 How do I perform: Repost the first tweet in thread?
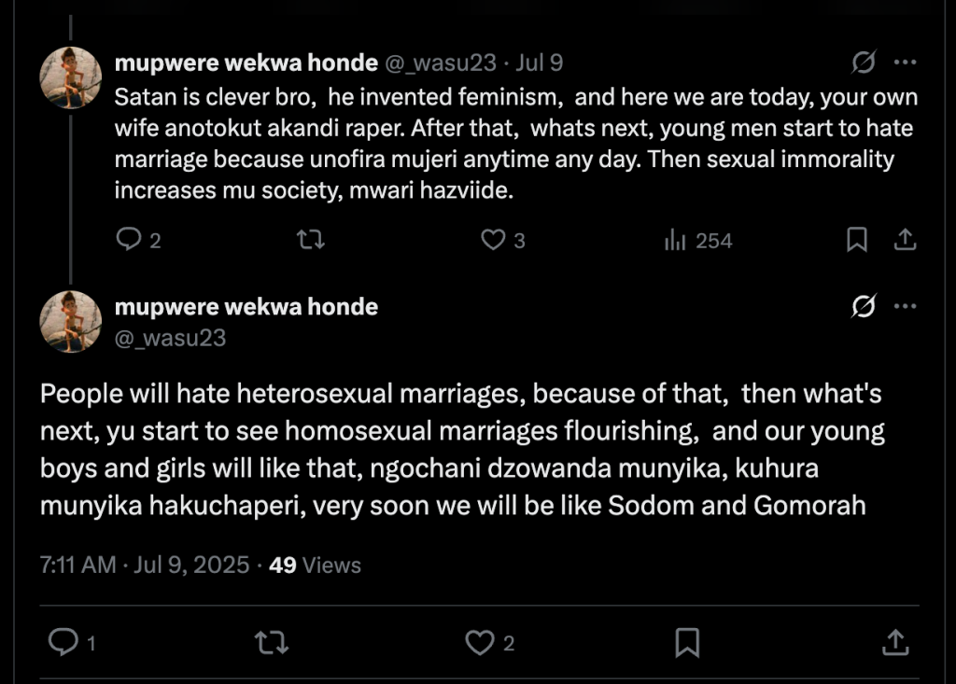[309, 241]
